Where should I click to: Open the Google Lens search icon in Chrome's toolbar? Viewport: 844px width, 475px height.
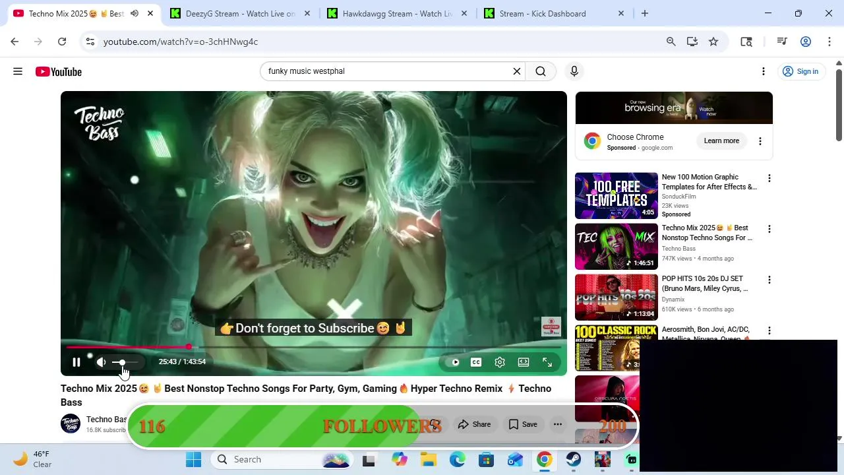click(746, 42)
